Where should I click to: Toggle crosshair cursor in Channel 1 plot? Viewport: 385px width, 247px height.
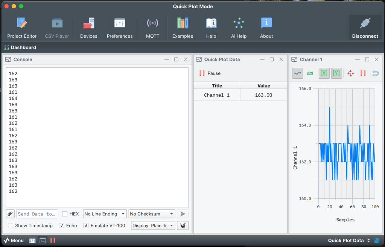[351, 73]
